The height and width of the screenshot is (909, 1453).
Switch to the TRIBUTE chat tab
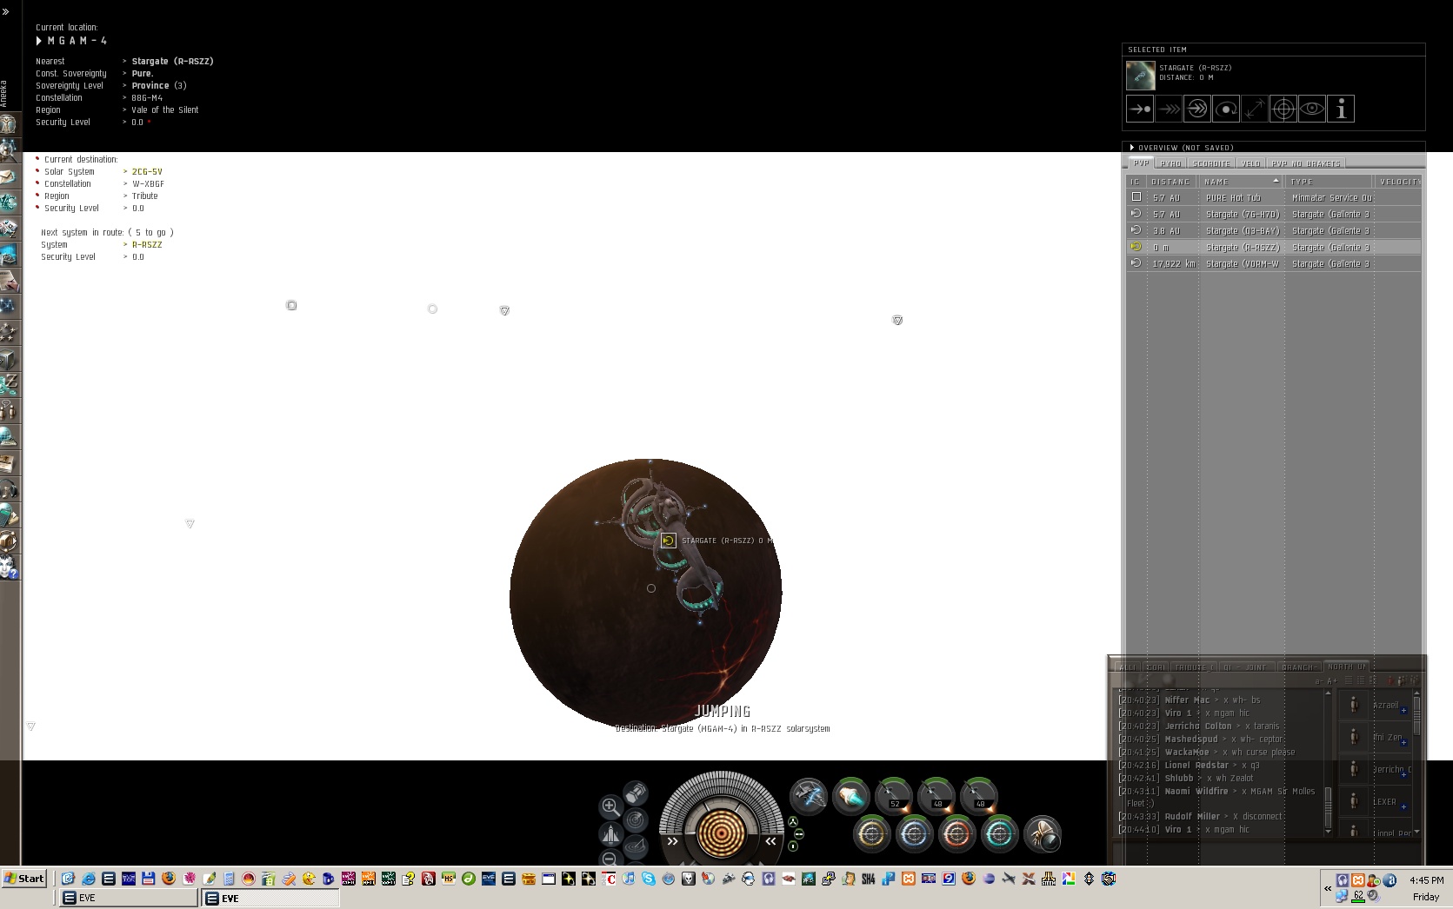1193,667
